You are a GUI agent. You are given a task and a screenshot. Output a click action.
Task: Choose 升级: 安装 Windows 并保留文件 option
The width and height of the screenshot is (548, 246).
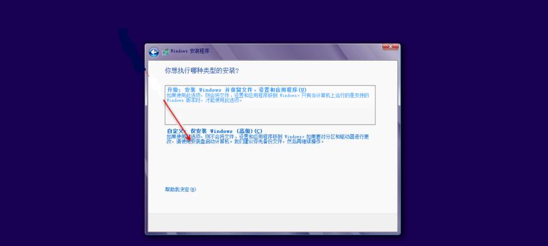(x=270, y=105)
